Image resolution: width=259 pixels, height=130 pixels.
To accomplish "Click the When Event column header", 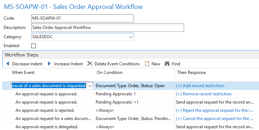I will (23, 72).
